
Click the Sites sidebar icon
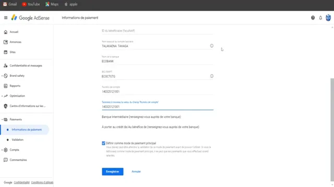pos(6,52)
